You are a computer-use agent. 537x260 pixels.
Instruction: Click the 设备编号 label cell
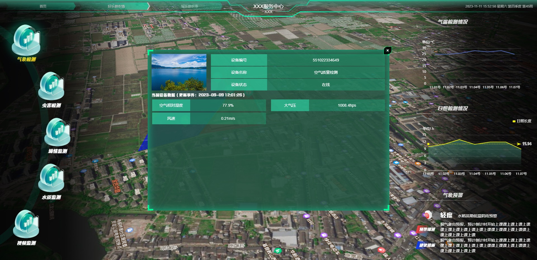(x=239, y=60)
